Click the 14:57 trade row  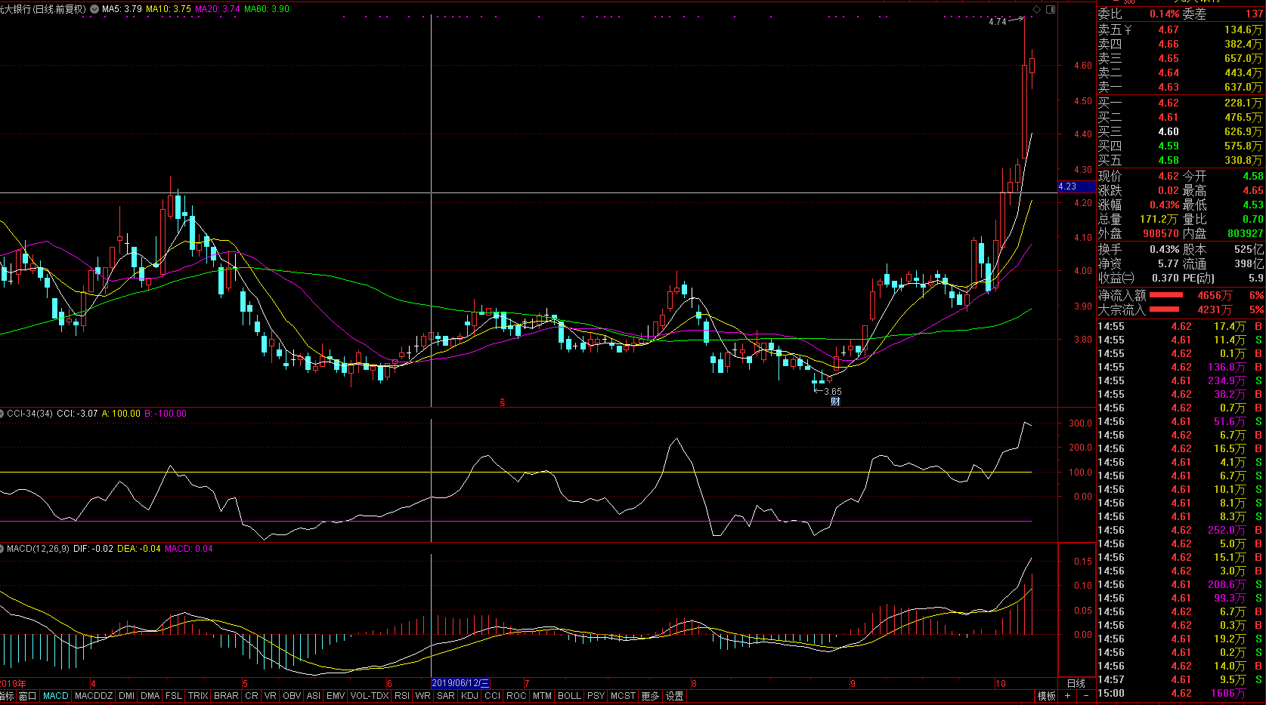click(1181, 679)
